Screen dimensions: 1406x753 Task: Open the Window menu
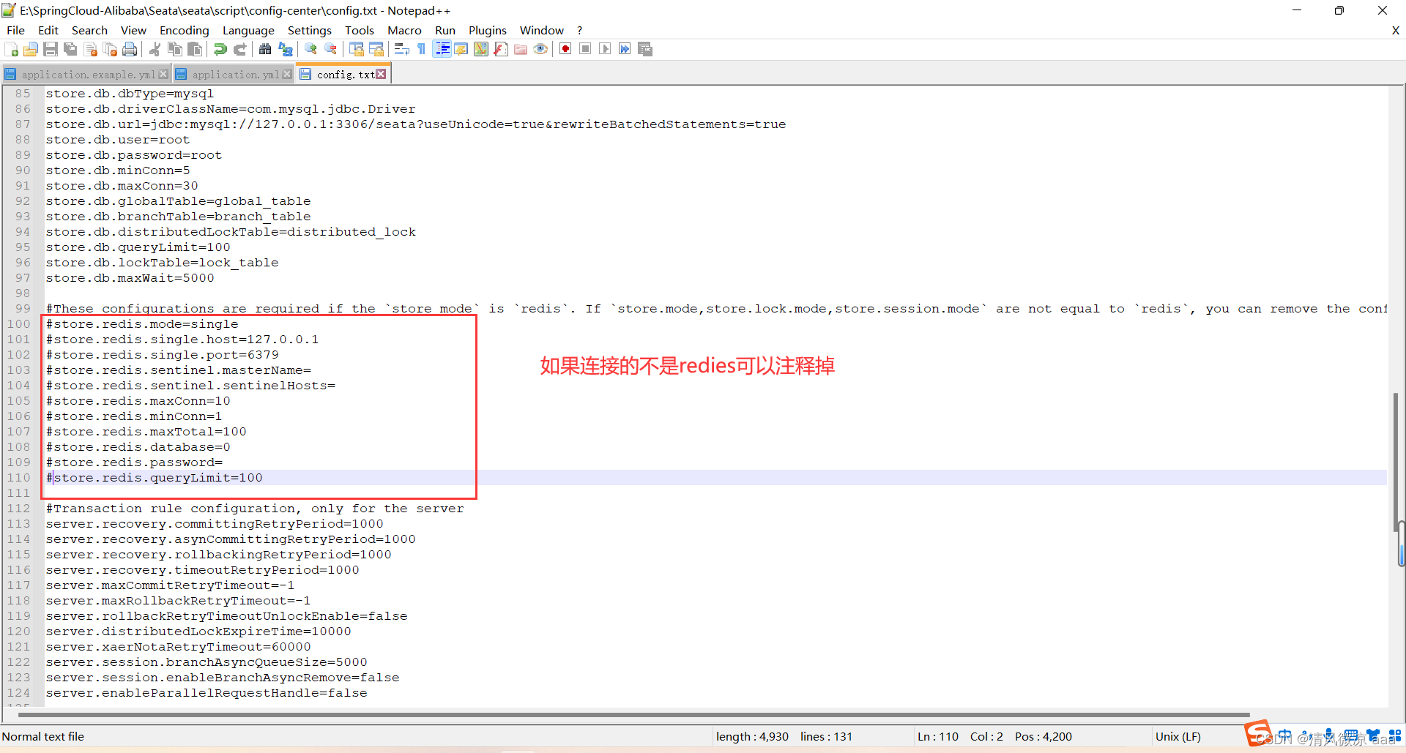(542, 30)
